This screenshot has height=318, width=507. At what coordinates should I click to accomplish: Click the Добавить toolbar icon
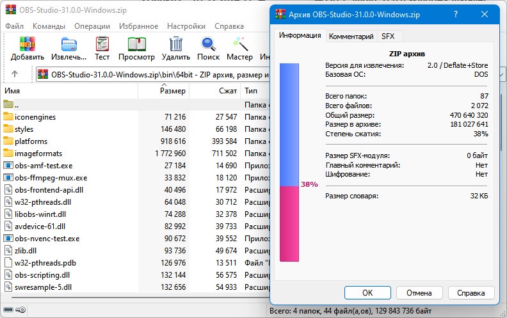click(27, 44)
